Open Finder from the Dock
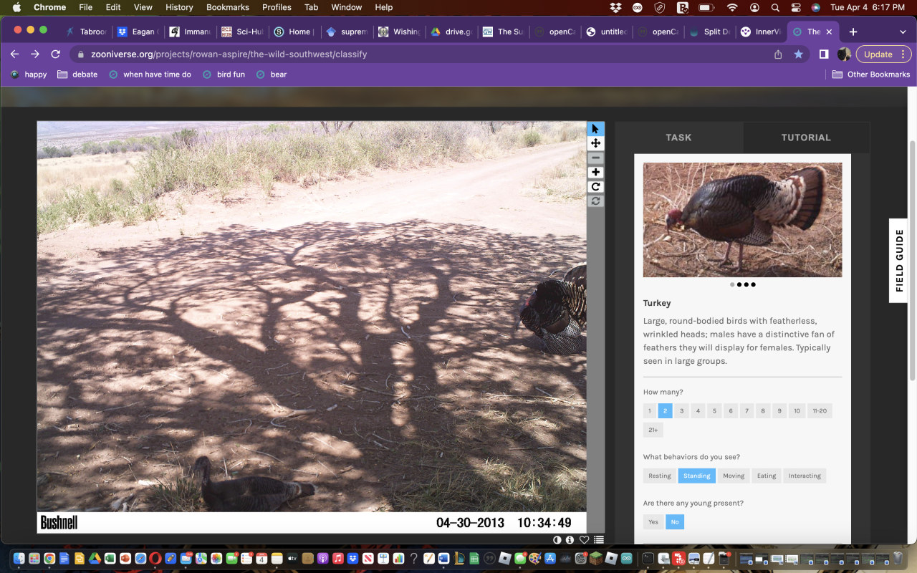 tap(19, 558)
